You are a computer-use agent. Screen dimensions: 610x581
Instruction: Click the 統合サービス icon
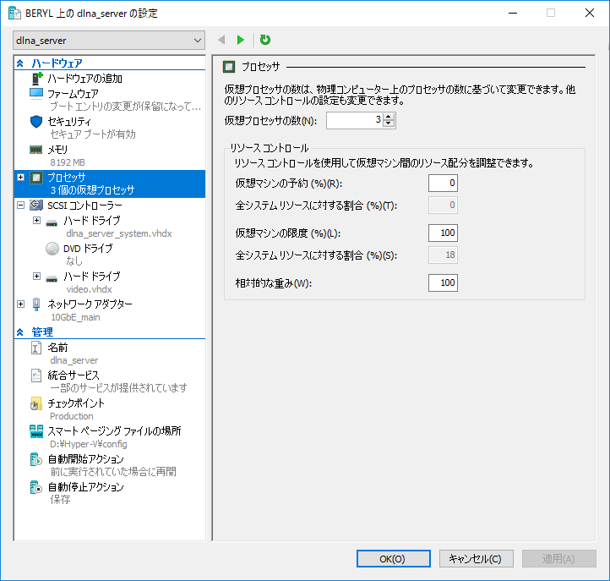click(35, 375)
